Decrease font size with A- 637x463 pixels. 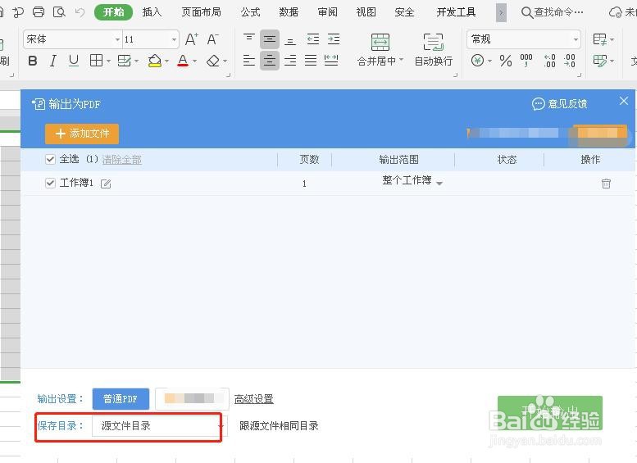click(x=213, y=39)
